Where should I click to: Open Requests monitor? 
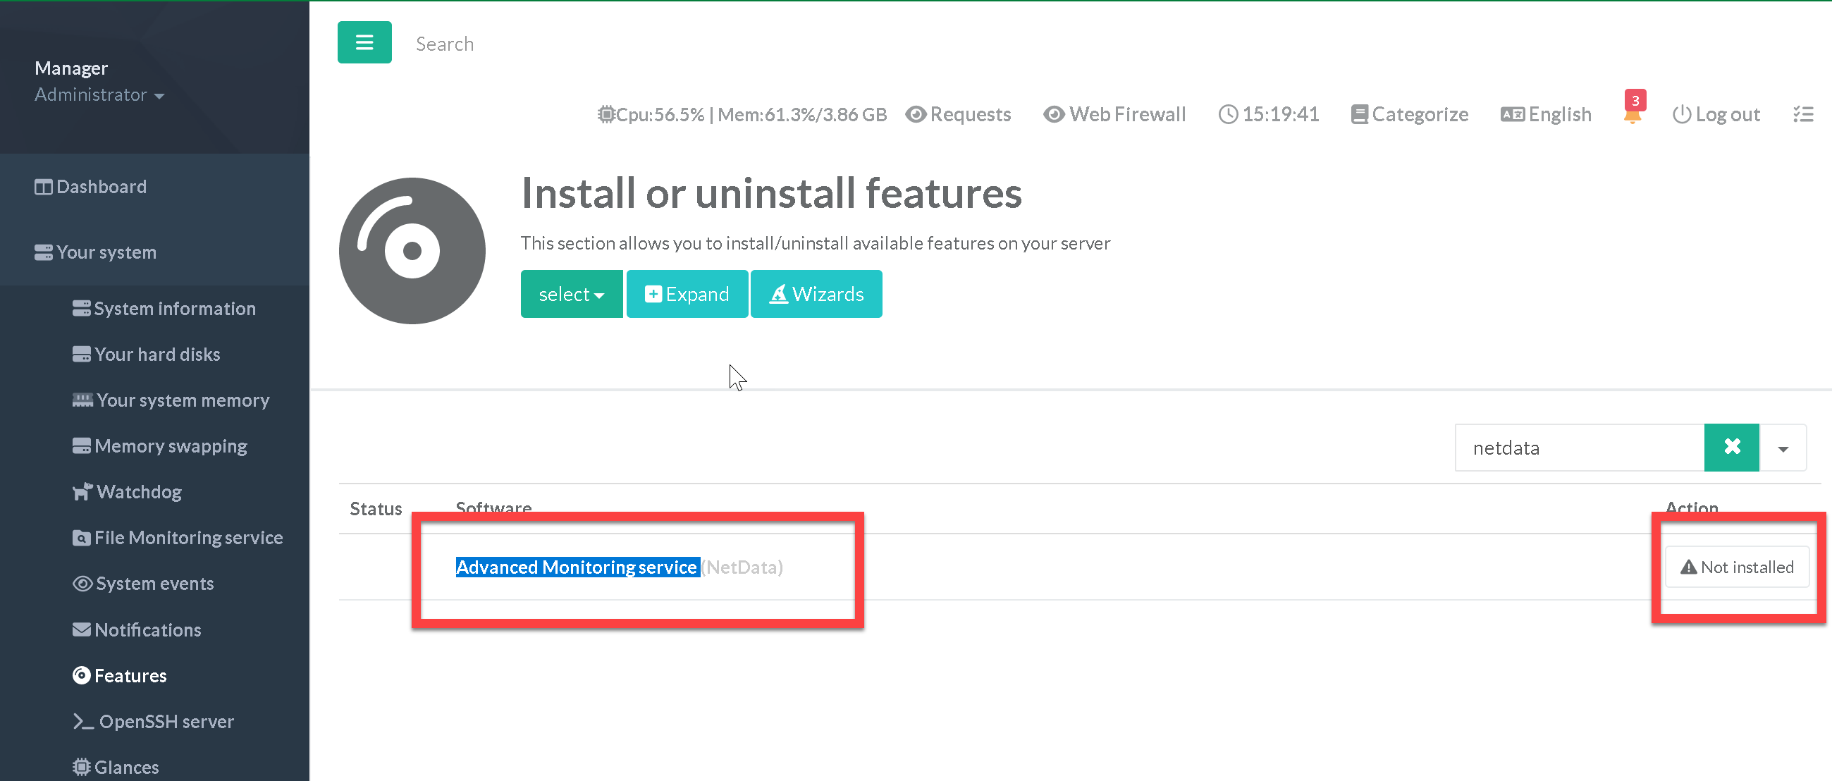point(958,113)
